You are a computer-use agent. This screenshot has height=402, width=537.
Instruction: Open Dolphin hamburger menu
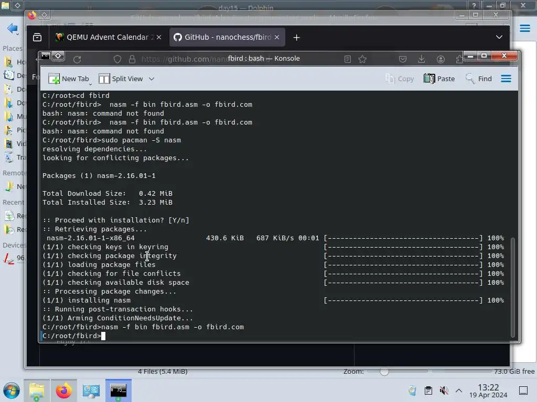[x=524, y=28]
